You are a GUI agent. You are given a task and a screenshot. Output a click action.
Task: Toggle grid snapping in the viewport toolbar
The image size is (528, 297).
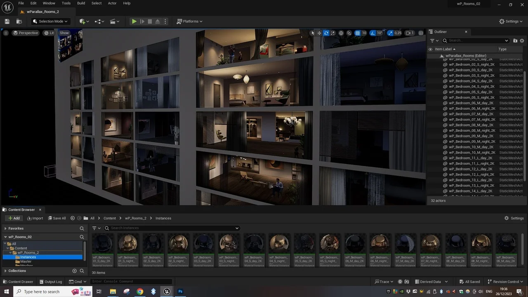tap(358, 33)
